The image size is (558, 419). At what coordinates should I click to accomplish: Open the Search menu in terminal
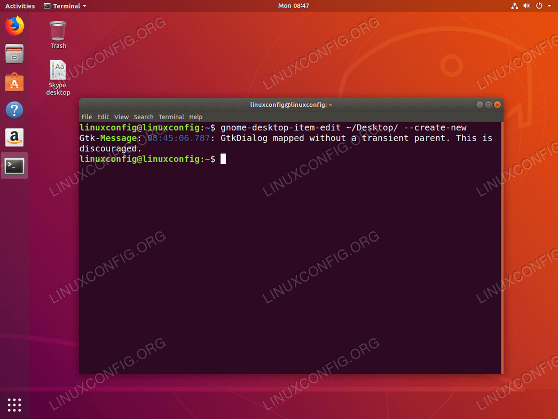click(x=144, y=117)
